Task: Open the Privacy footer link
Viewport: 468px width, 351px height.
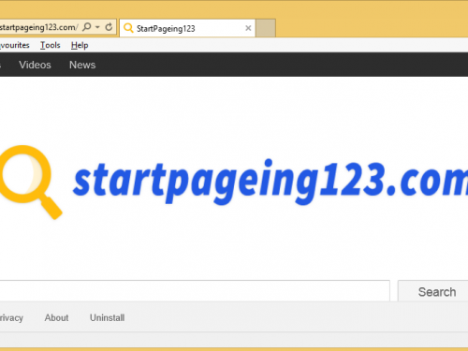Action: 11,318
